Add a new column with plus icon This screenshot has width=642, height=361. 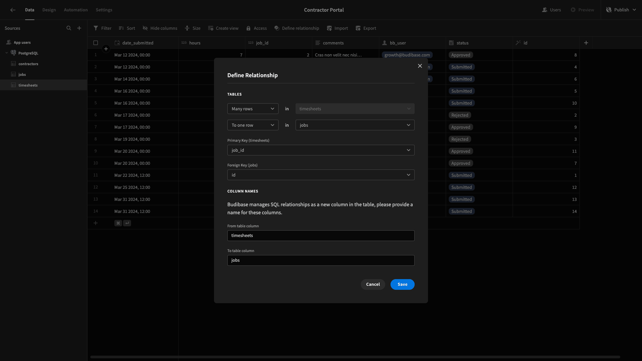click(586, 43)
